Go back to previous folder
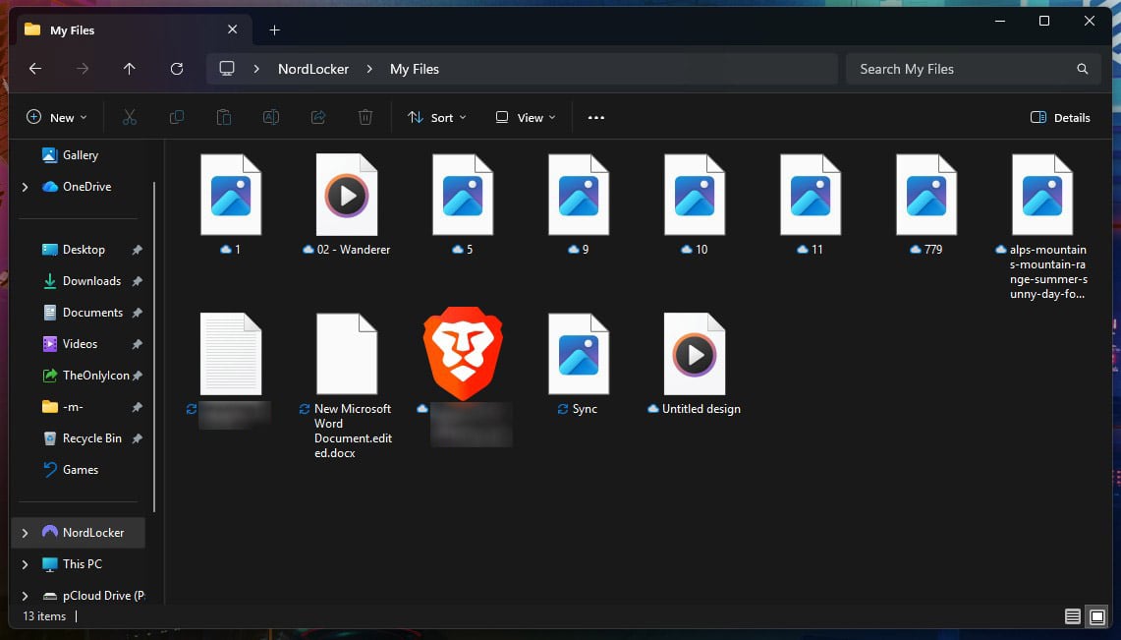The height and width of the screenshot is (640, 1121). point(35,69)
